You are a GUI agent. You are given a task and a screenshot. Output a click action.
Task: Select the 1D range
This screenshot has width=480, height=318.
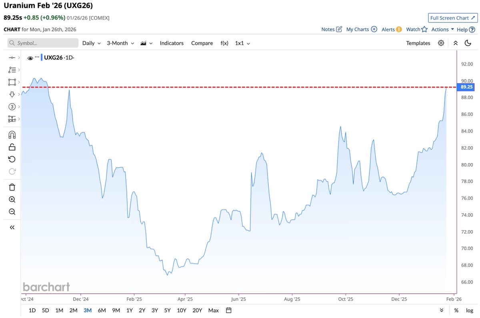click(32, 310)
